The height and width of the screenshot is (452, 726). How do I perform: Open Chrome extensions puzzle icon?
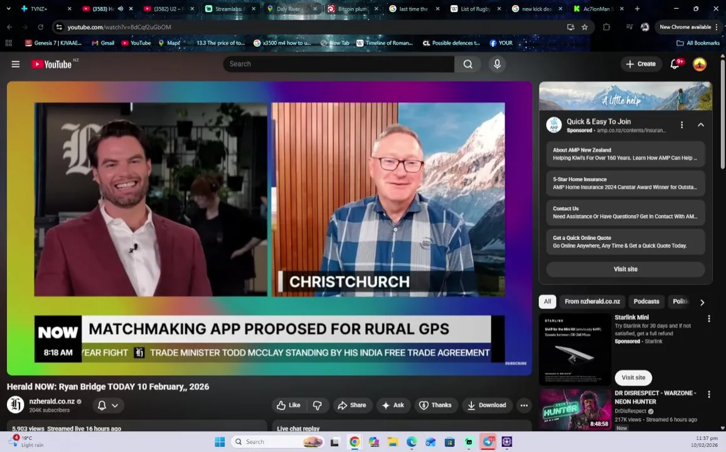(607, 27)
